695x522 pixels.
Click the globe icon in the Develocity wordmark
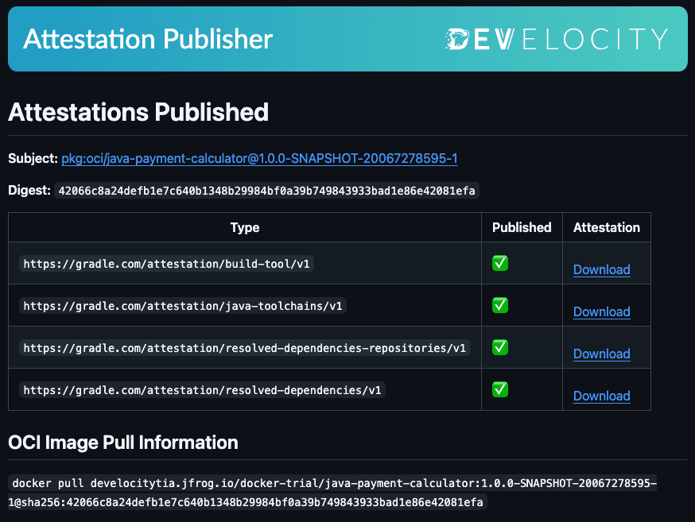coord(457,37)
